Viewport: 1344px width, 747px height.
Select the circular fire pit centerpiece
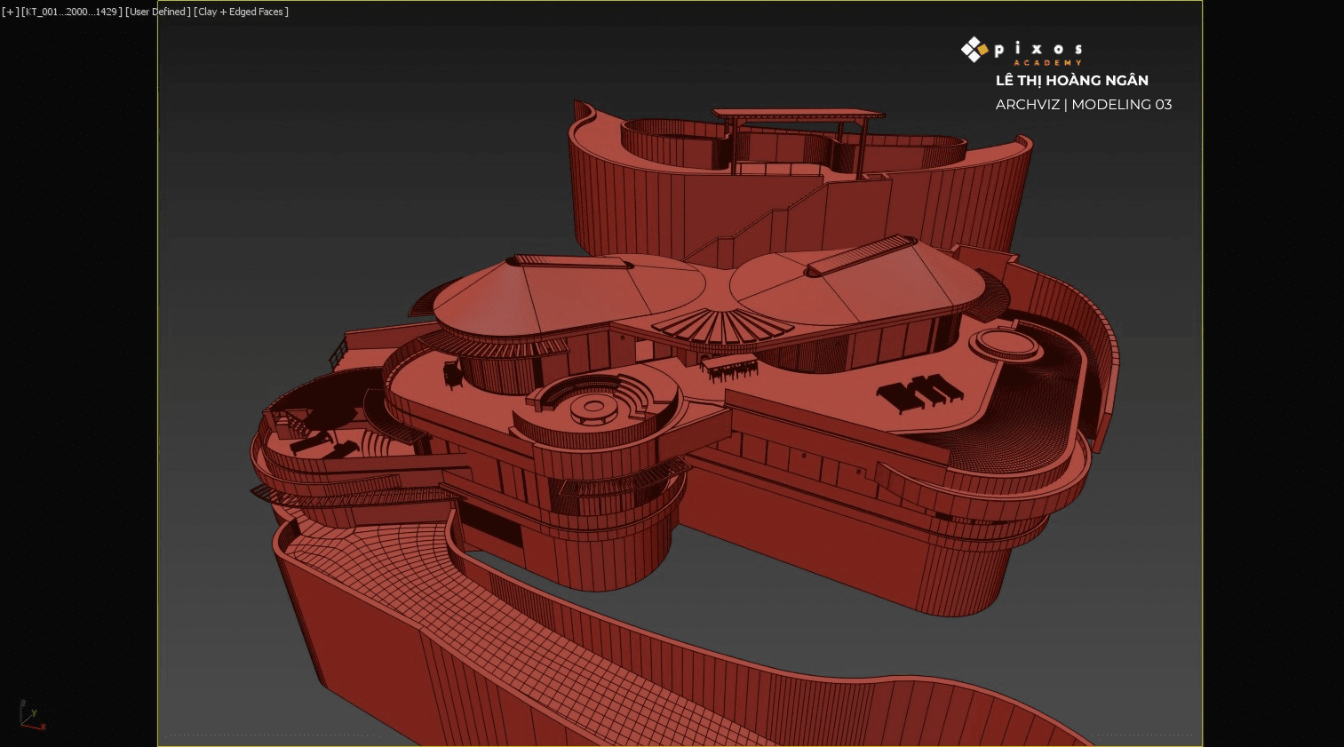593,409
